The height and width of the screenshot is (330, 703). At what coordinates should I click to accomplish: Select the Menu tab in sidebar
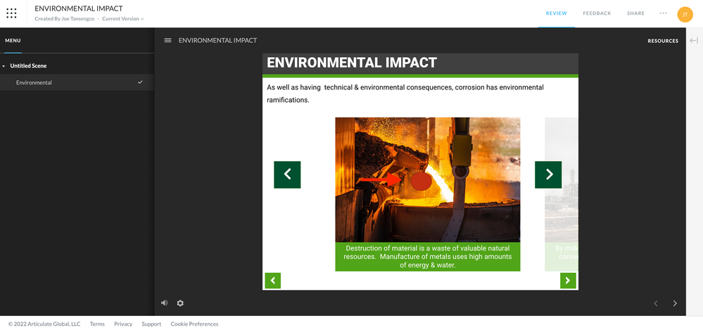13,40
